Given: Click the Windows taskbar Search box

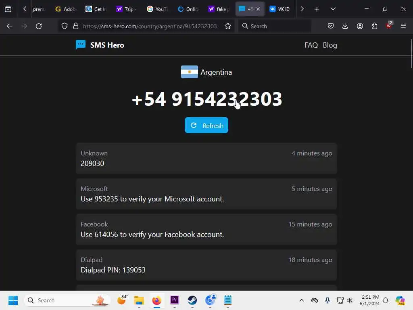Looking at the screenshot, I should pyautogui.click(x=67, y=300).
